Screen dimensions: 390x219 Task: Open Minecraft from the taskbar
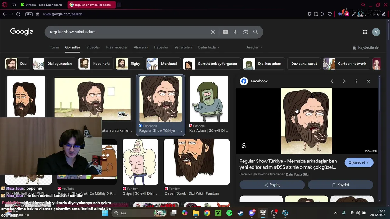pos(218,213)
